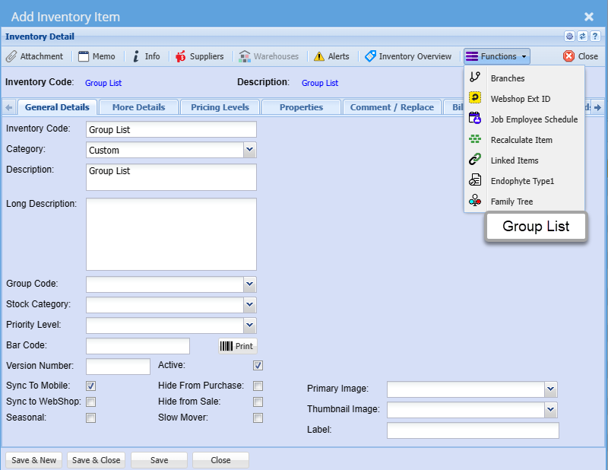
Task: Tick the Slow Mover checkbox
Action: (258, 418)
